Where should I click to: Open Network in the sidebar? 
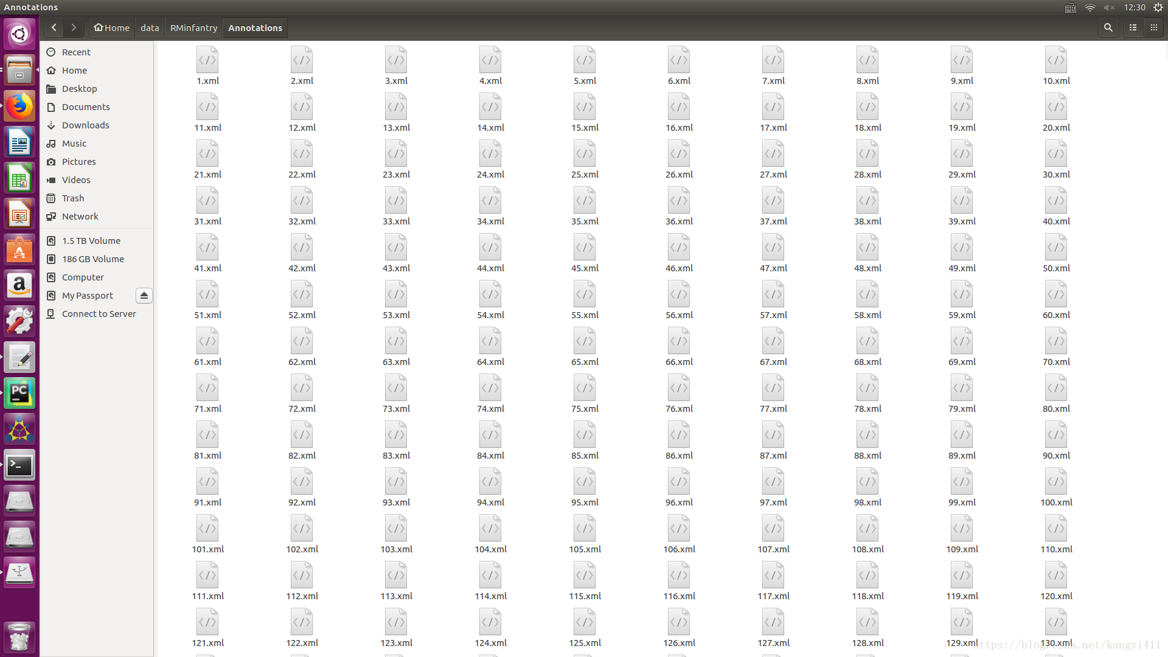coord(97,217)
